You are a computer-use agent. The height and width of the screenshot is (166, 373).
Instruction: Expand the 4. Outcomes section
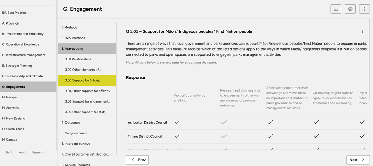coord(71,122)
